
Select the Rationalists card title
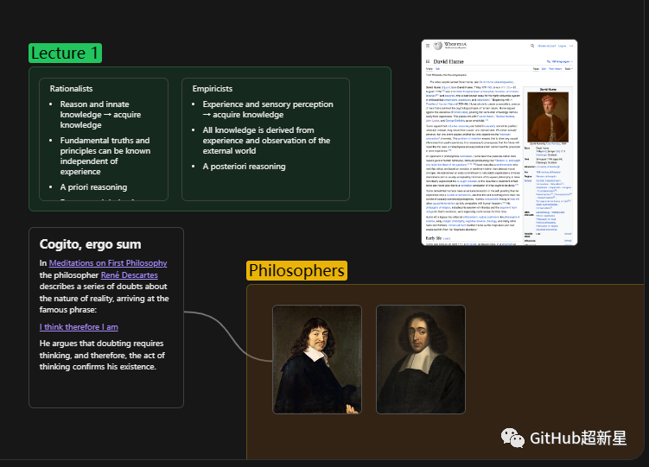(x=71, y=88)
